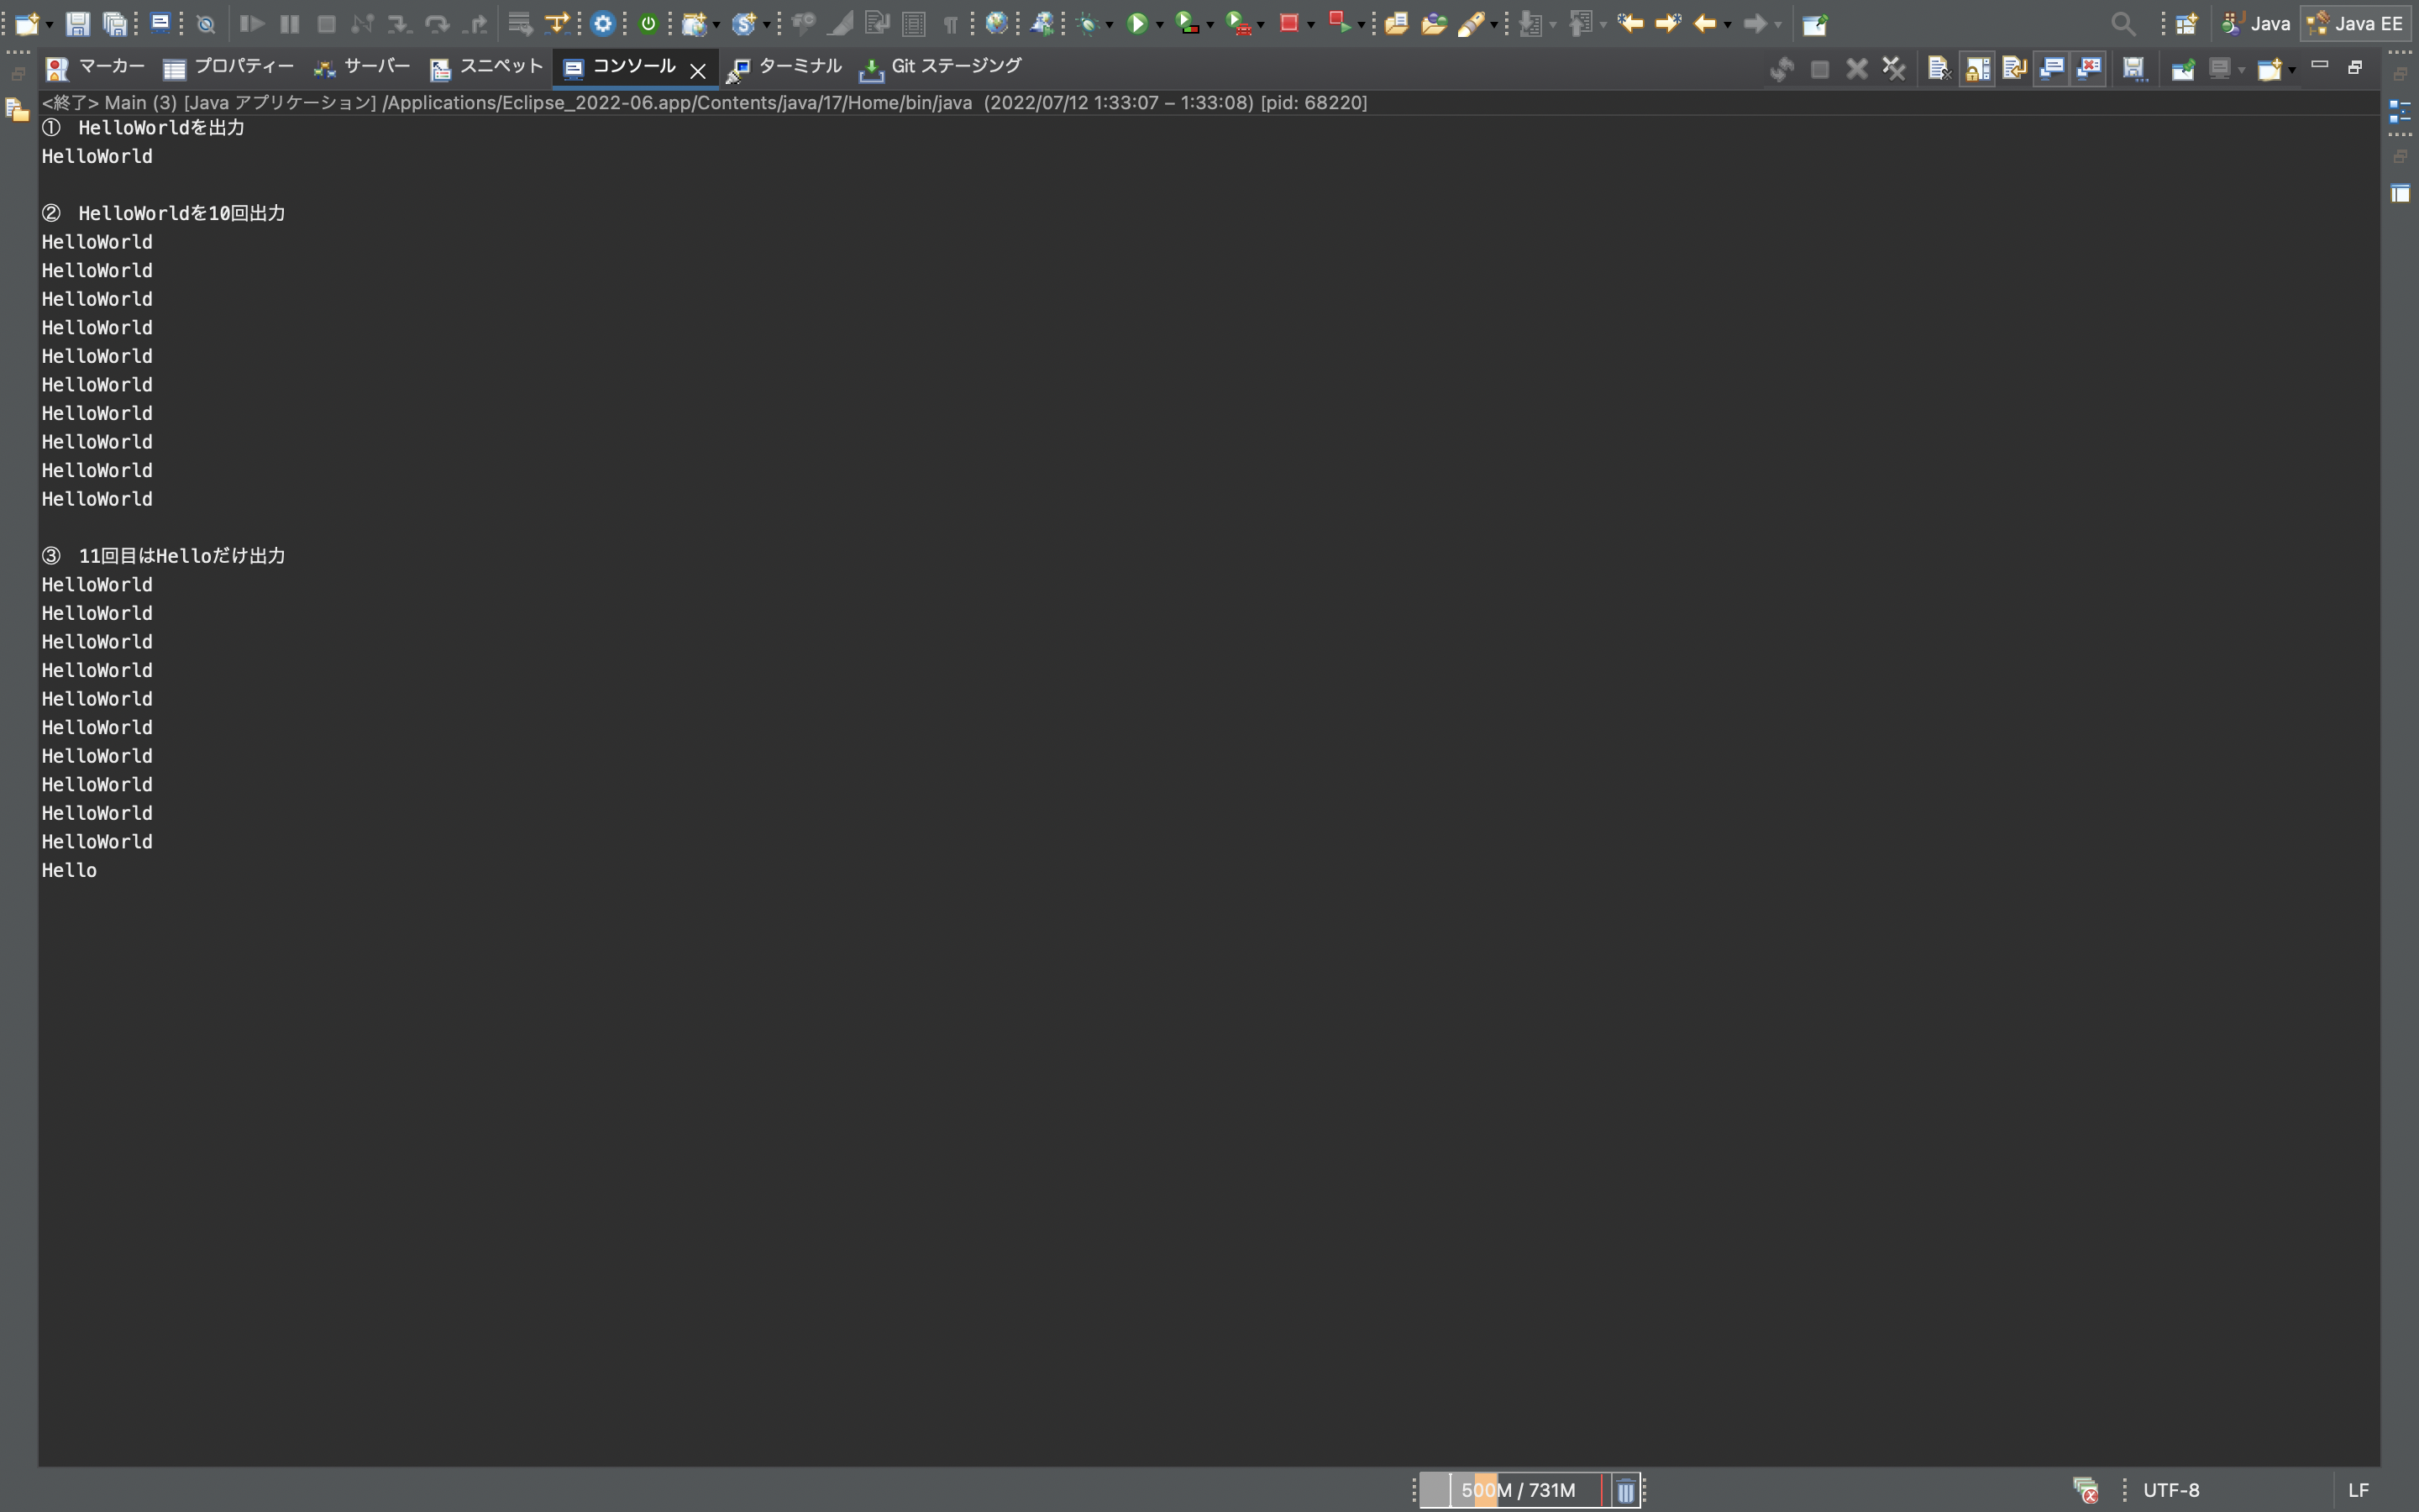Click the Search icon in the toolbar
Image resolution: width=2419 pixels, height=1512 pixels.
coord(2123,23)
